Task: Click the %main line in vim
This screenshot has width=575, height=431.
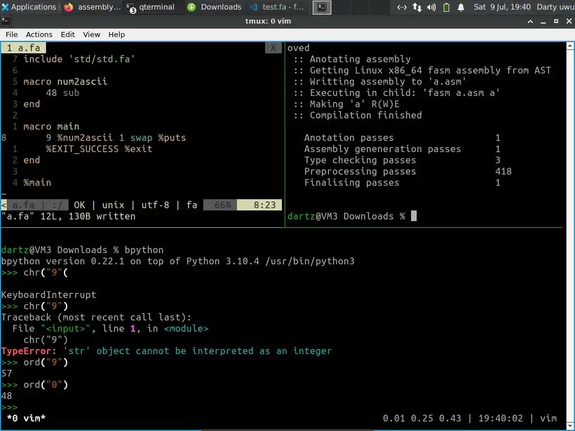Action: [x=38, y=182]
